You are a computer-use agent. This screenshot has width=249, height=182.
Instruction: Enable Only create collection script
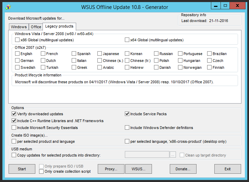point(41,171)
